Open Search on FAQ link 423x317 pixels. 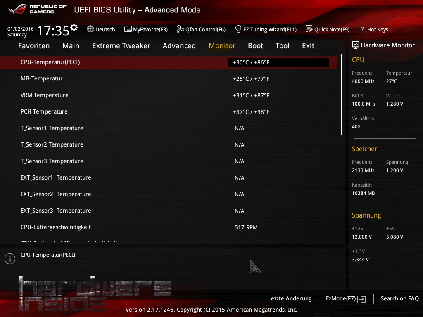[x=399, y=298]
